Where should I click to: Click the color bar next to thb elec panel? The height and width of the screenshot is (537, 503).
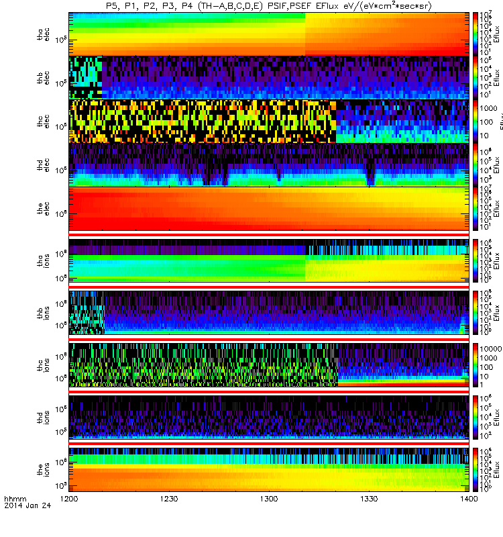(x=476, y=77)
